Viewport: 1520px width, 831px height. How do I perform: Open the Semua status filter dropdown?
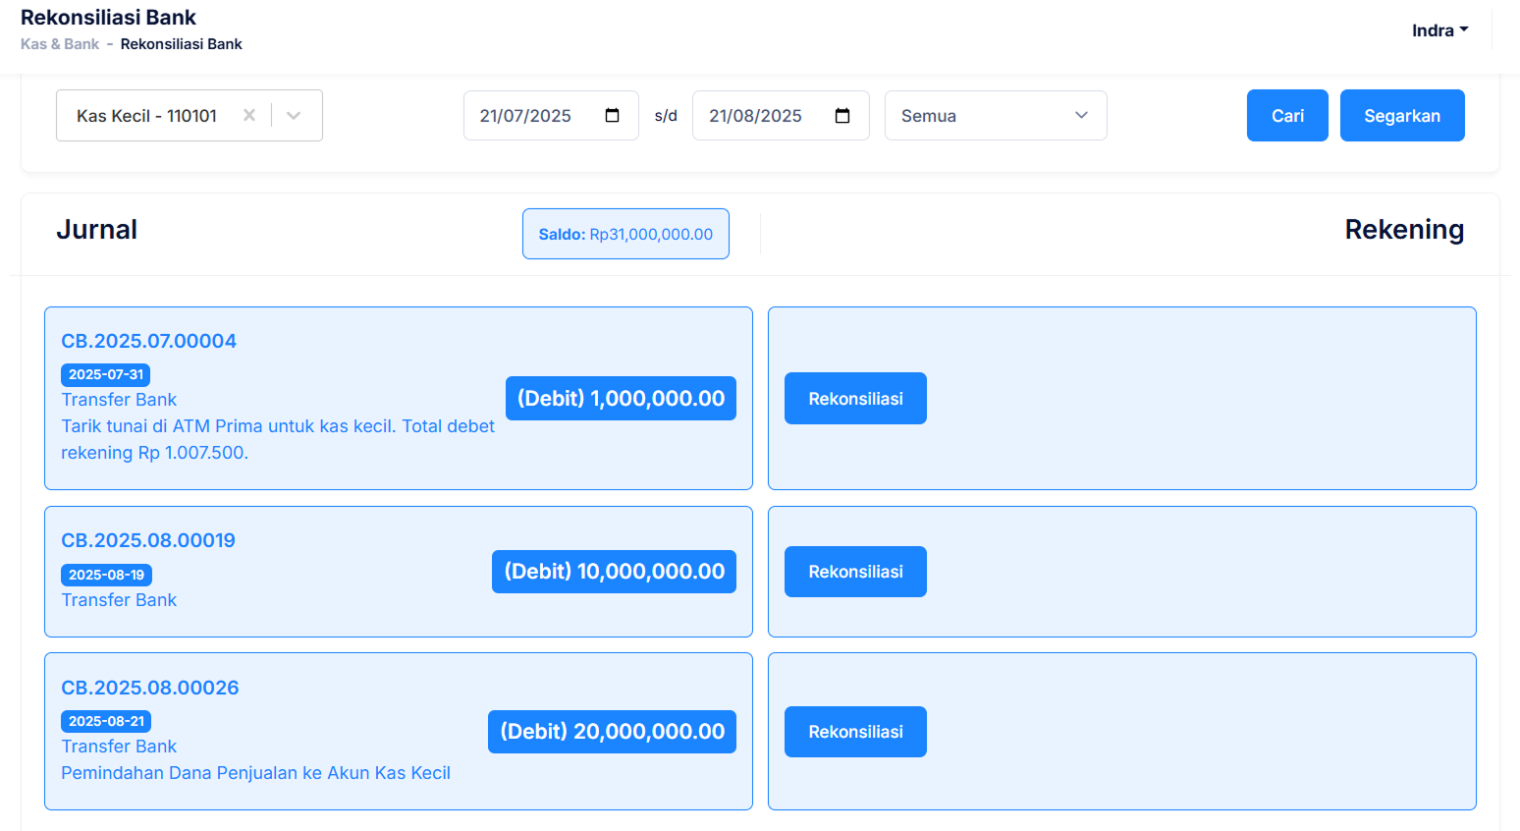pyautogui.click(x=995, y=116)
